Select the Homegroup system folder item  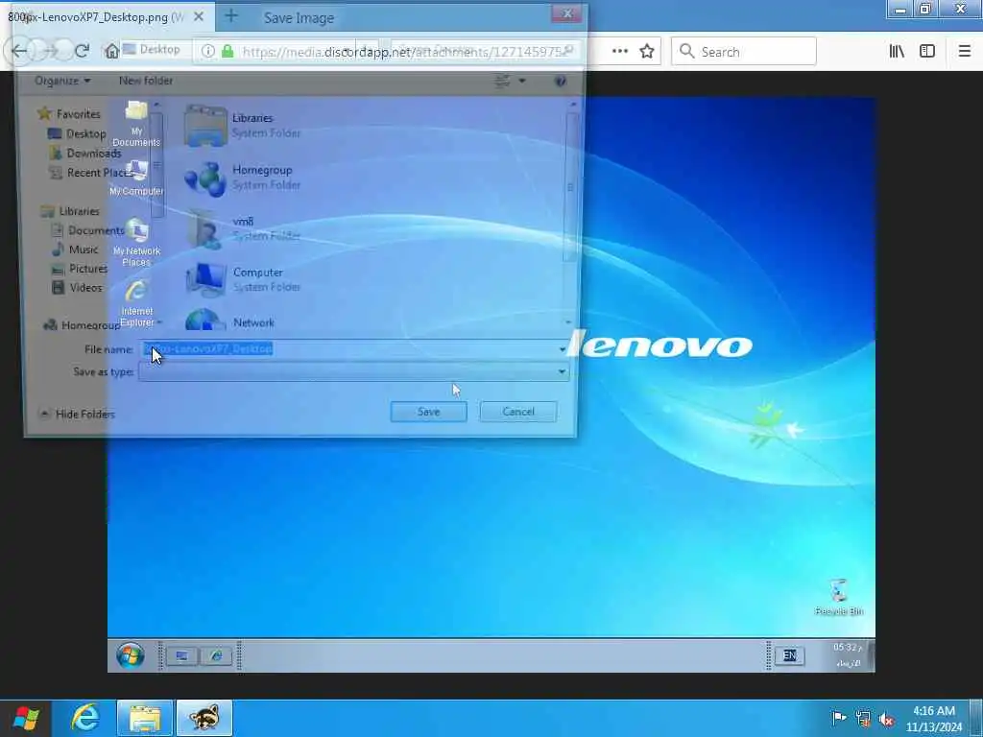point(243,178)
